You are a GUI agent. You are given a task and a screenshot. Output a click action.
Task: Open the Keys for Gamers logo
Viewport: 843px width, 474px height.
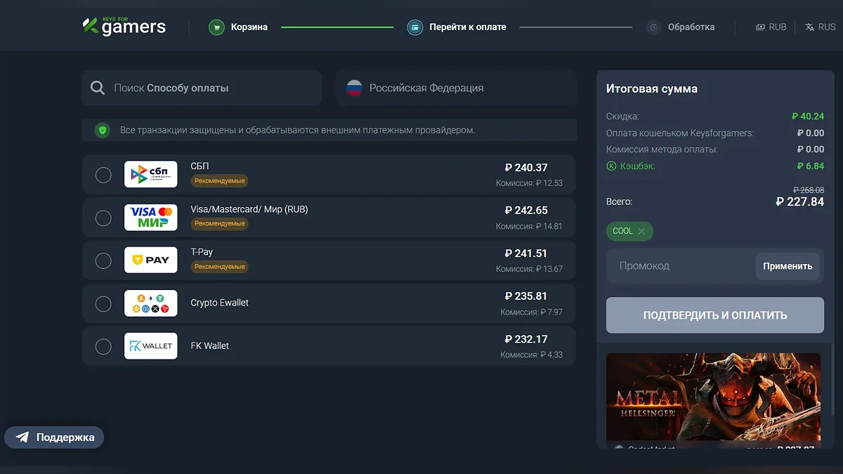[x=124, y=27]
